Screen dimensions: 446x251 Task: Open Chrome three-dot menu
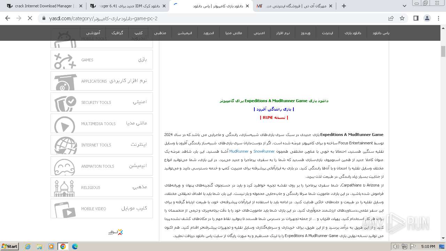[x=438, y=18]
